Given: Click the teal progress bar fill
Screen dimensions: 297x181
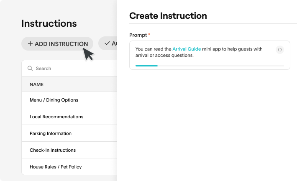Looking at the screenshot, I should pyautogui.click(x=146, y=66).
